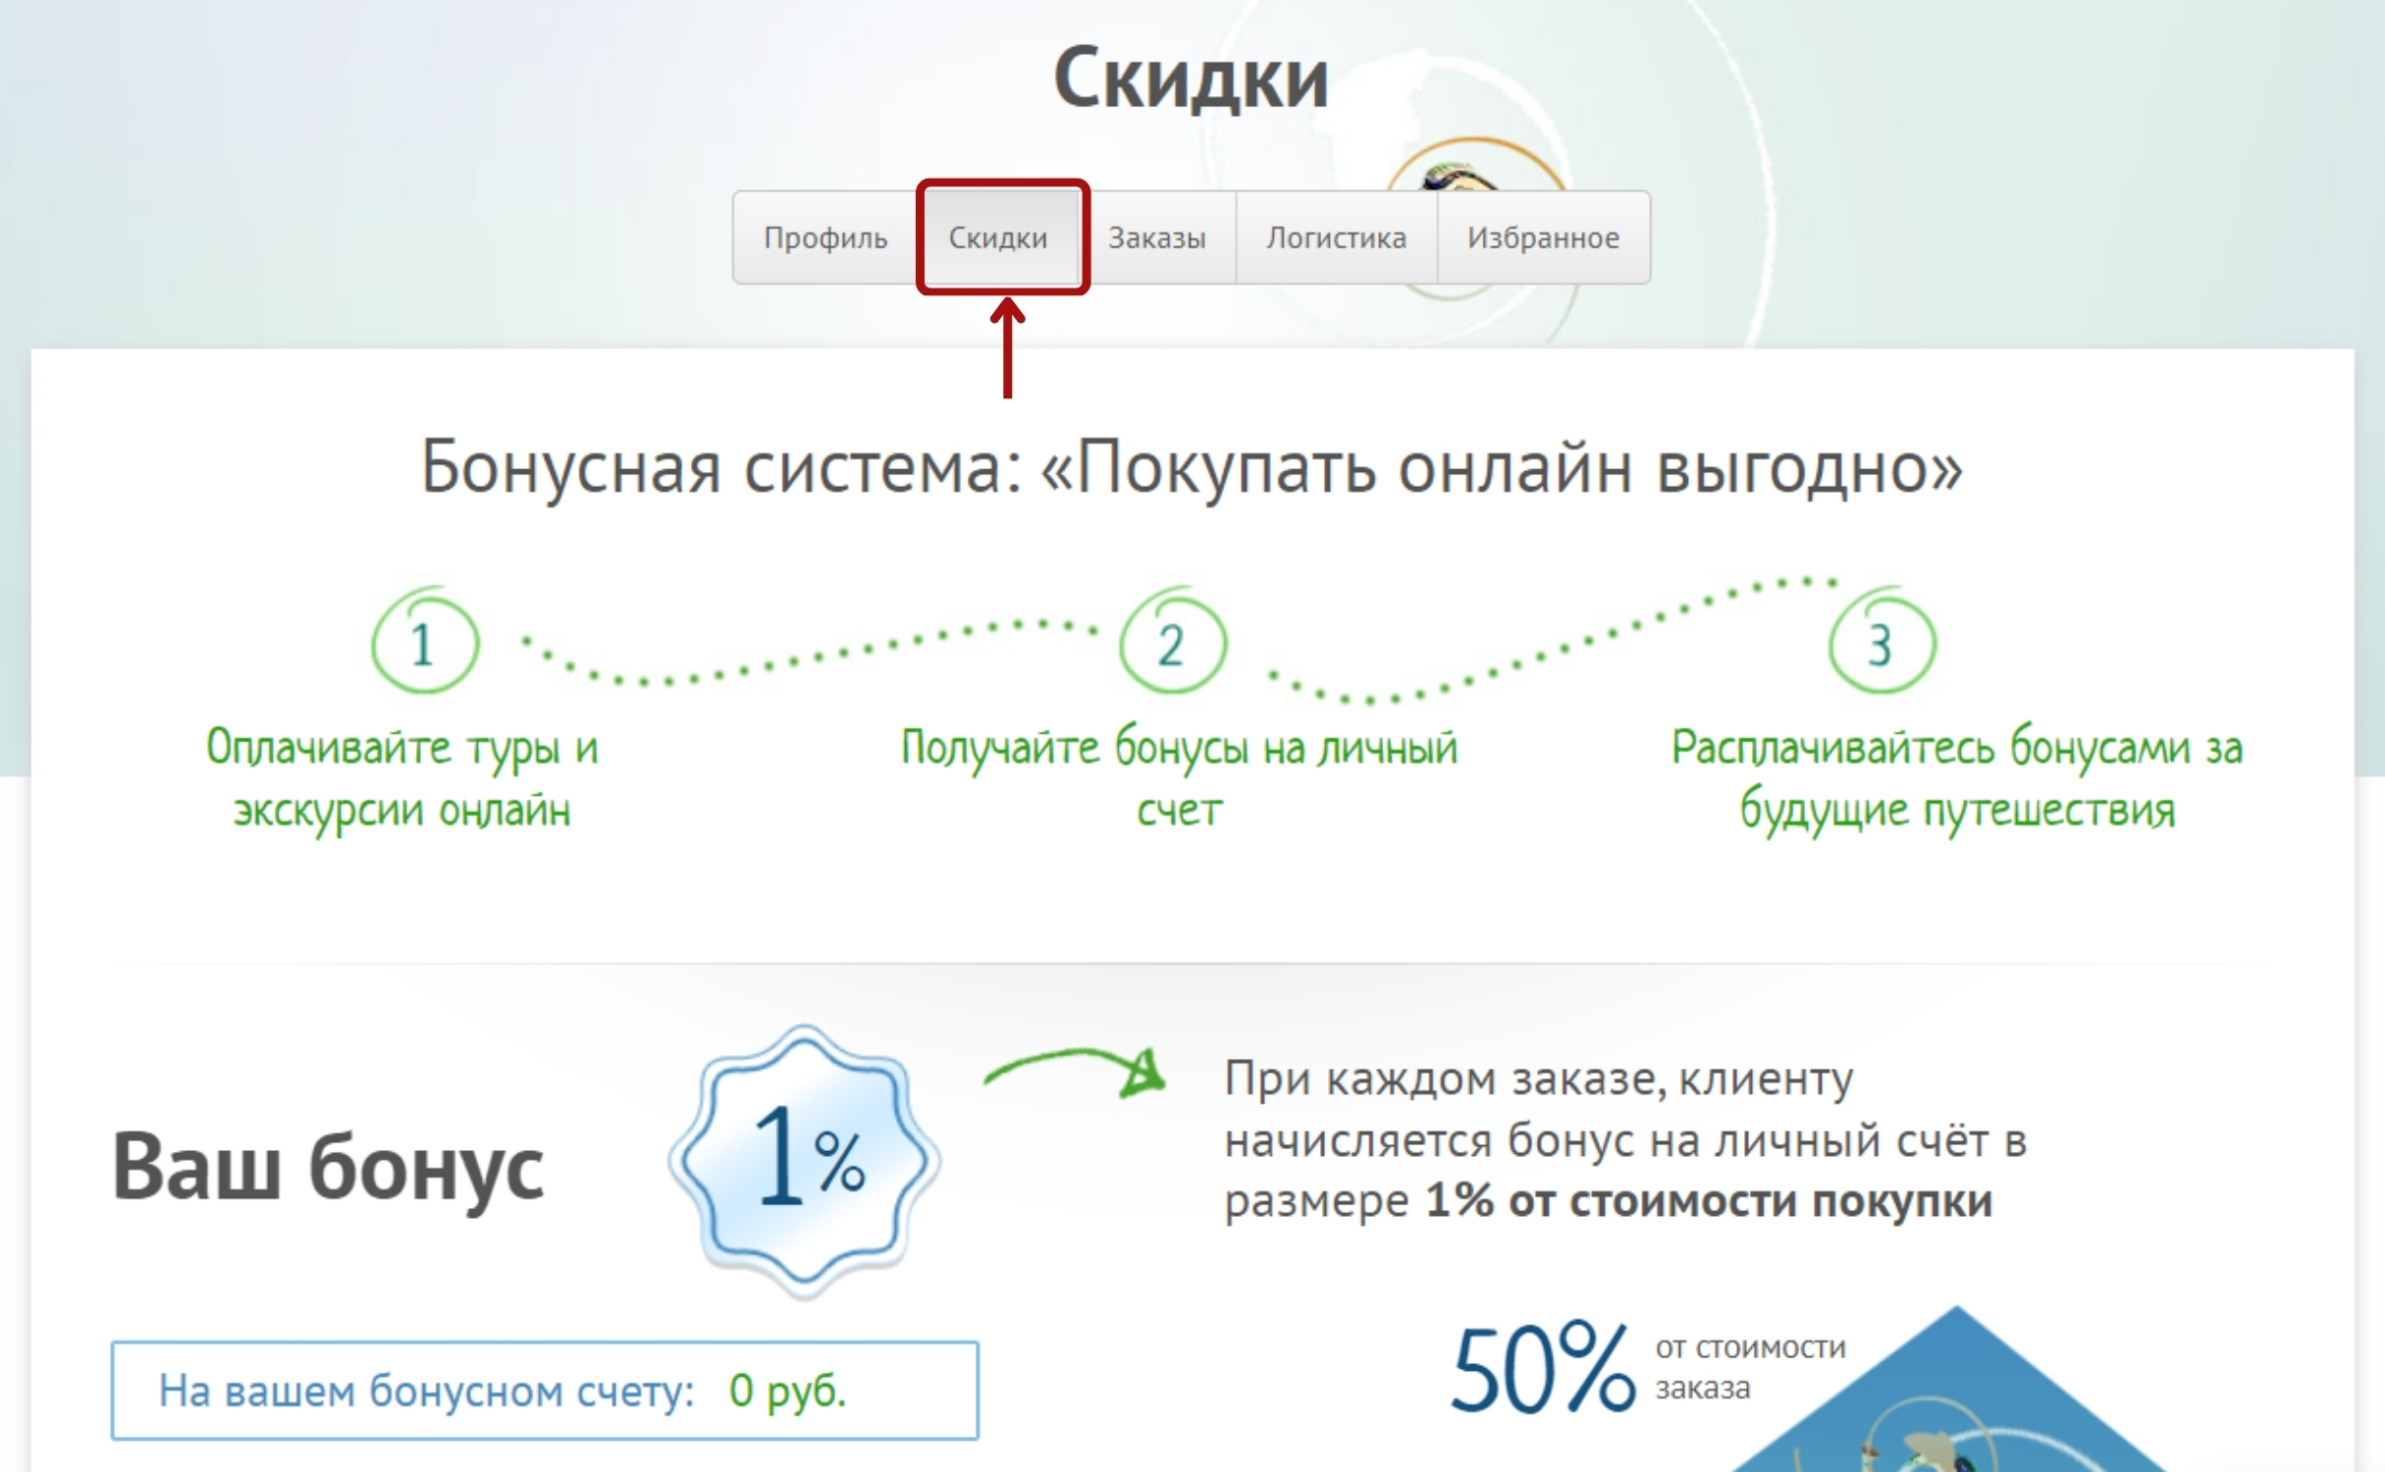Open the Профиль tab
The width and height of the screenshot is (2385, 1472).
pos(825,237)
